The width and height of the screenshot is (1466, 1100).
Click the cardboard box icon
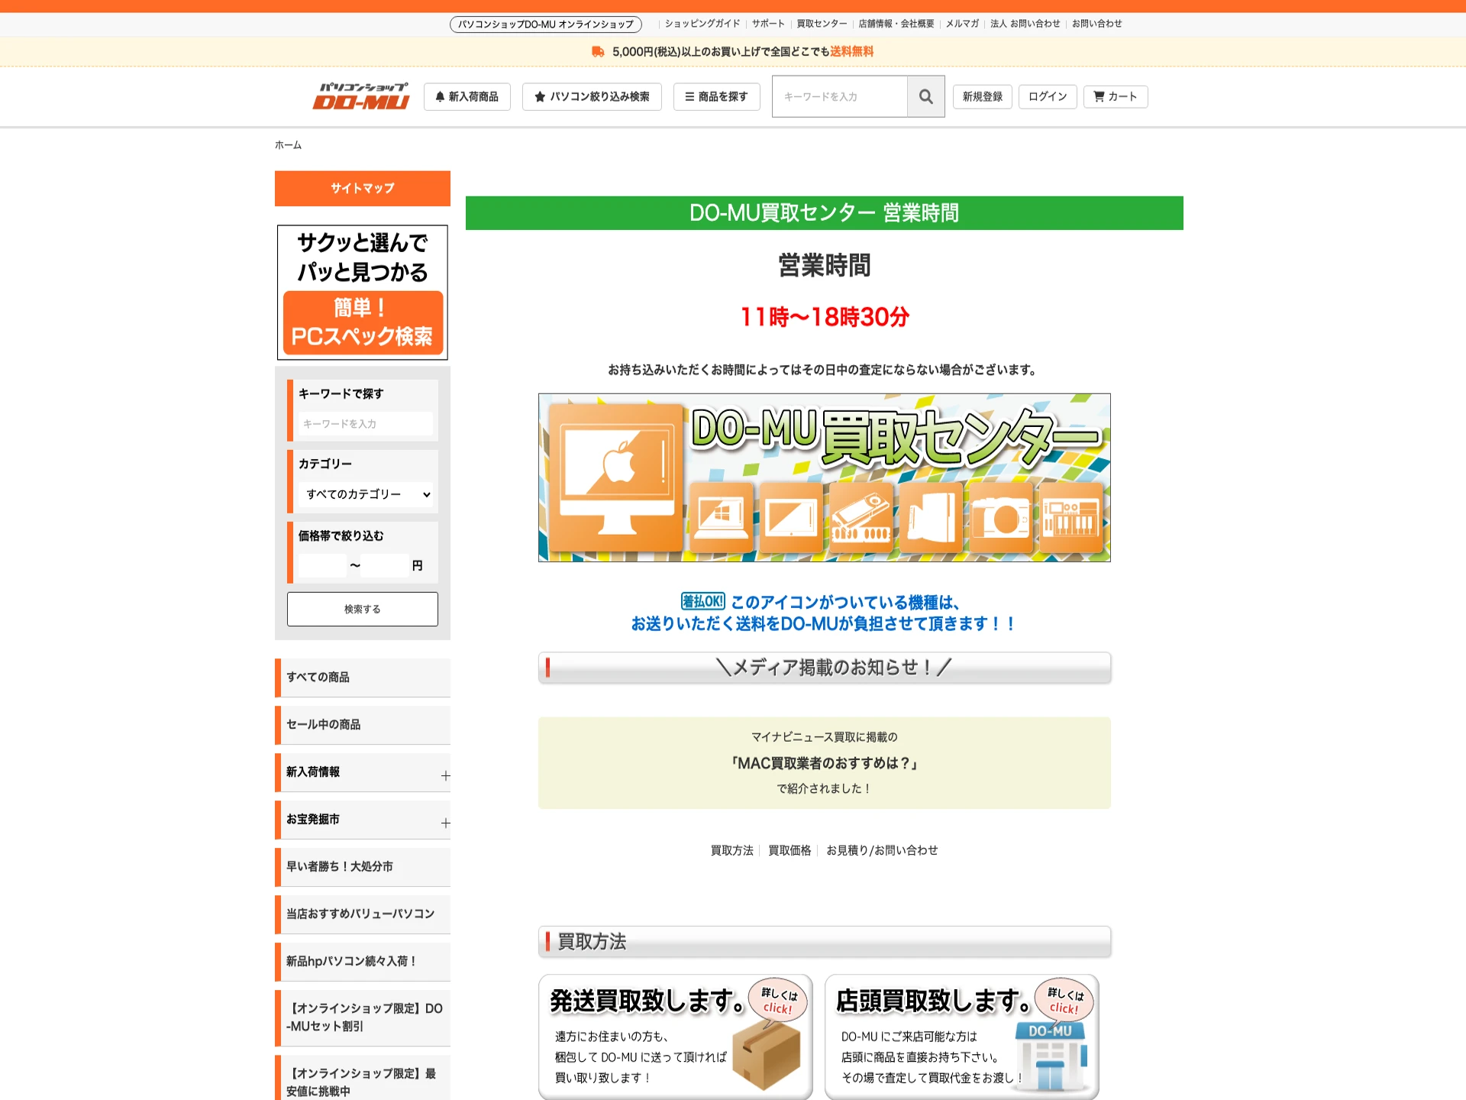click(767, 1056)
